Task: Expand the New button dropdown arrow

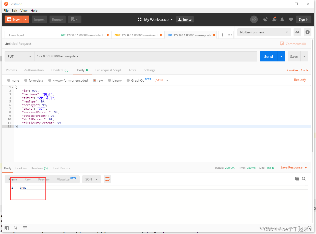Action: click(26, 19)
